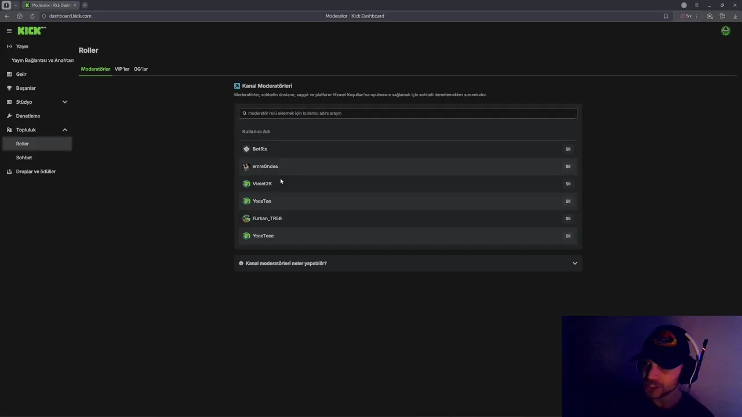
Task: Click the webcam overlay thumbnail
Action: (x=652, y=366)
